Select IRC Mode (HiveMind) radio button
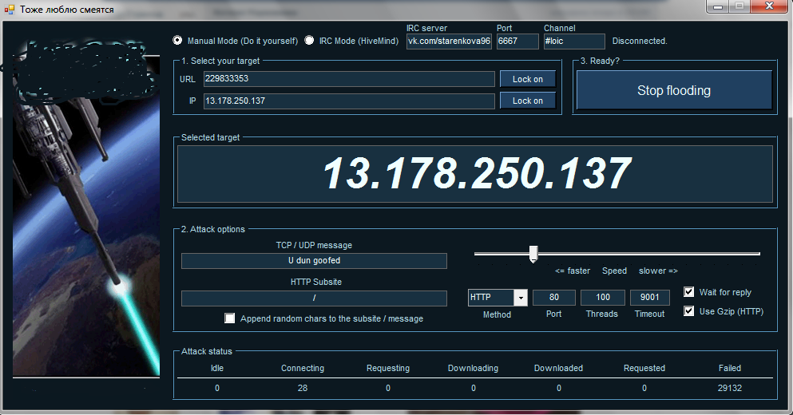 pyautogui.click(x=309, y=41)
